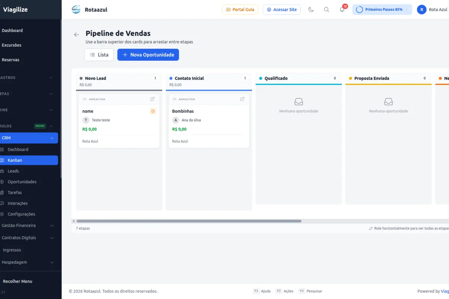Open the nome opportunity card title

[88, 111]
